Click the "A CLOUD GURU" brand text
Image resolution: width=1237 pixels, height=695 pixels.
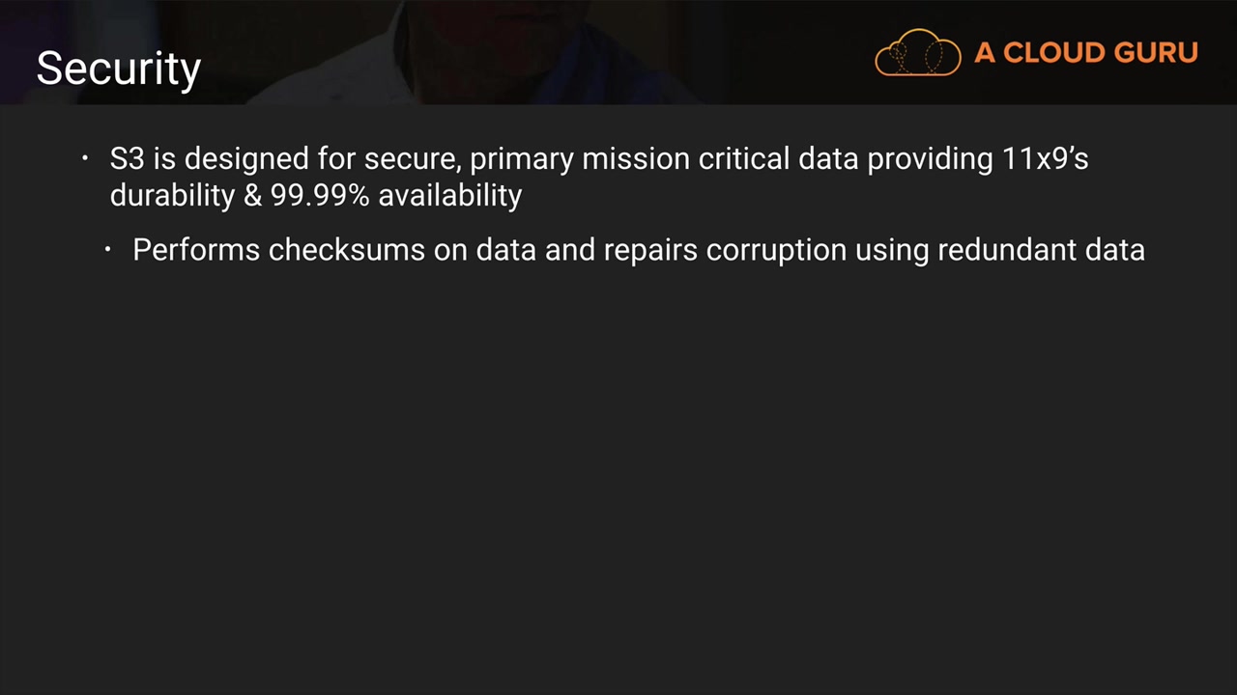click(1086, 53)
